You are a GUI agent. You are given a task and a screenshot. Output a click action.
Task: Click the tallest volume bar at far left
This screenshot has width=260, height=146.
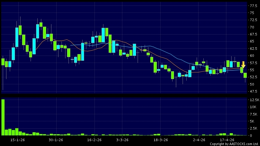3,117
